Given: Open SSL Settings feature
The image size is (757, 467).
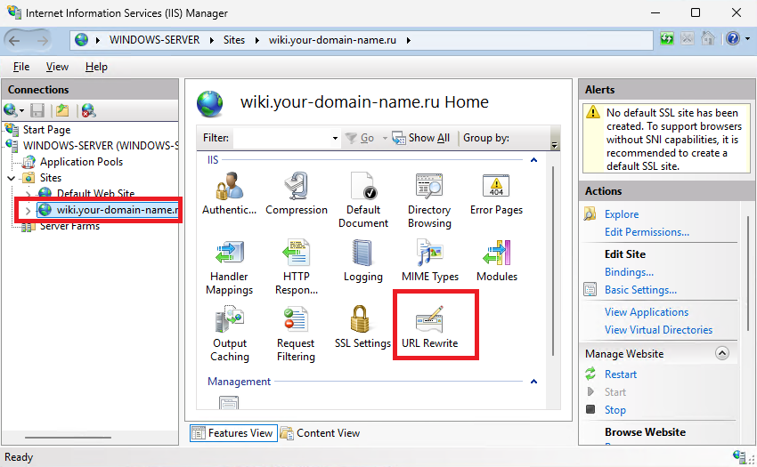Looking at the screenshot, I should tap(362, 326).
